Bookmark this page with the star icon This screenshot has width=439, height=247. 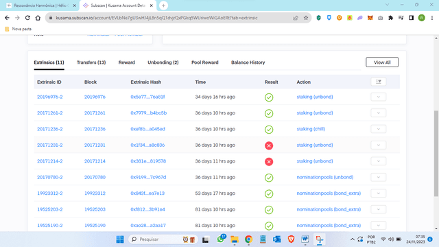pyautogui.click(x=306, y=18)
